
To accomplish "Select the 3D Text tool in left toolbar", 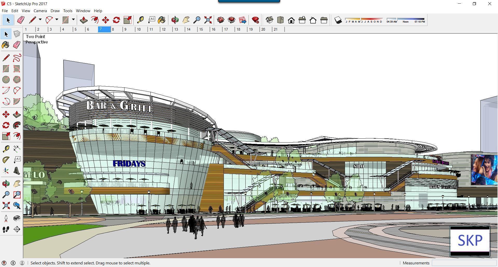I will click(x=17, y=170).
